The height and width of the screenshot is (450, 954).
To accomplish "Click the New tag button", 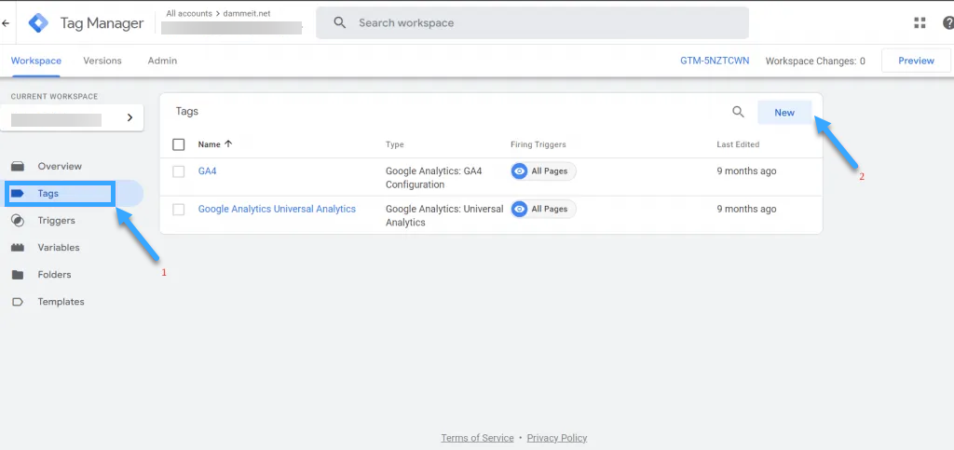I will tap(784, 113).
